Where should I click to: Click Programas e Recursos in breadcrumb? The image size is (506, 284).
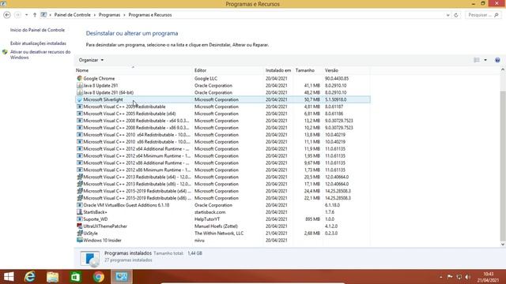[x=150, y=15]
